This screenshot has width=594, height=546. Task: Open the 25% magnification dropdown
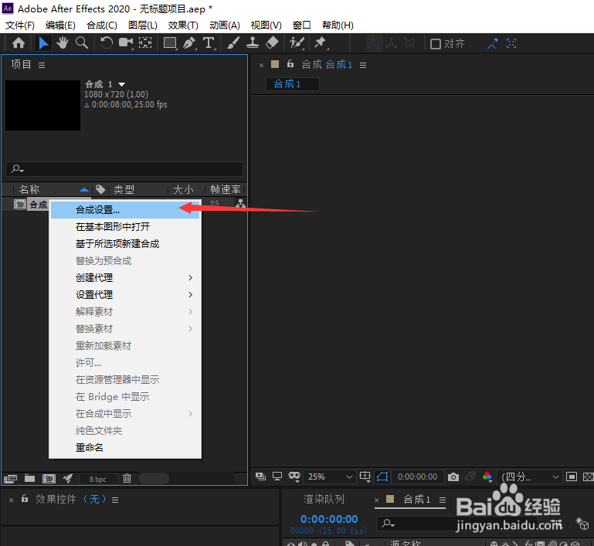click(x=330, y=476)
